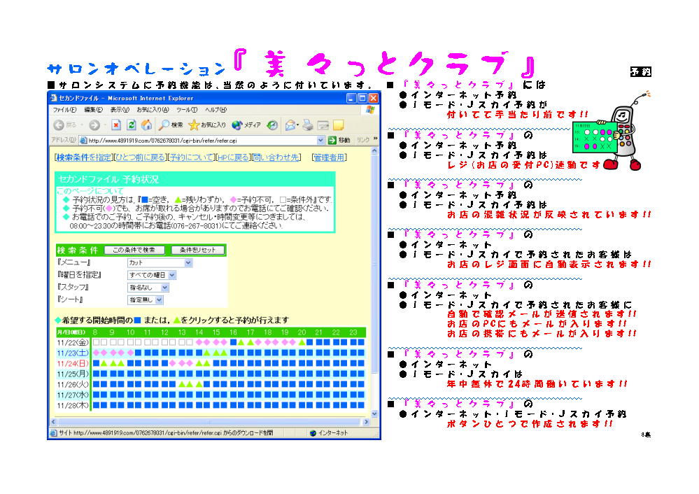699x494 pixels.
Task: Open the ヘルプ(H) menu
Action: tap(216, 110)
